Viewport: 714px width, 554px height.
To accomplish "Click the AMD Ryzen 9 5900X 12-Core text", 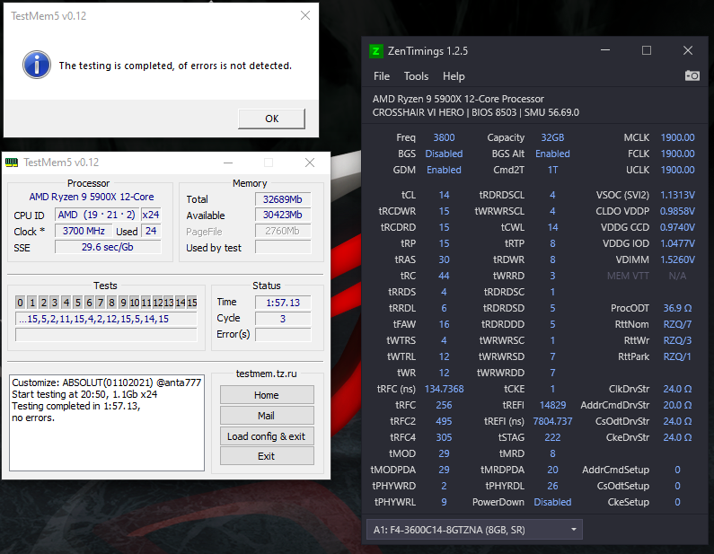I will click(92, 197).
